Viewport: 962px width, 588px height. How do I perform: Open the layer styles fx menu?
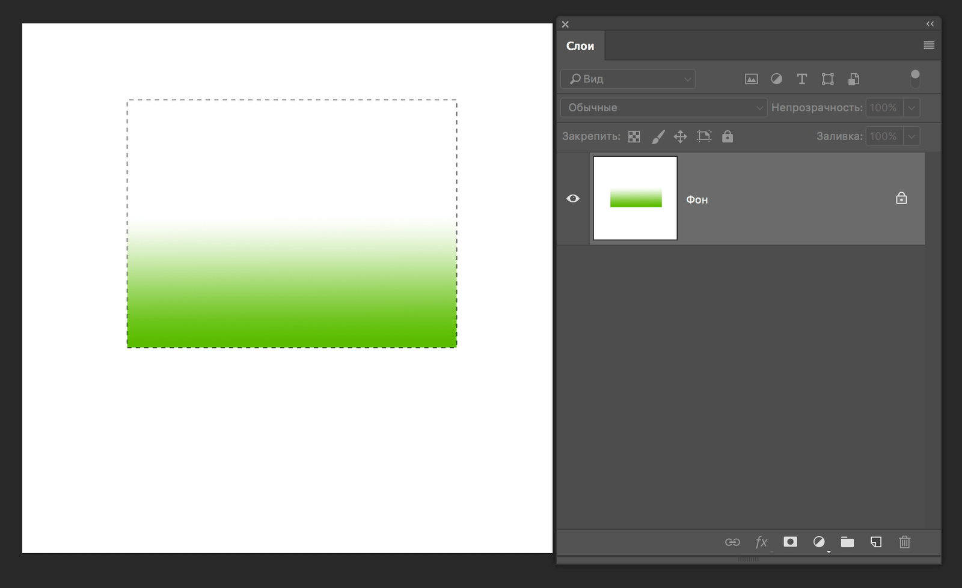(761, 542)
